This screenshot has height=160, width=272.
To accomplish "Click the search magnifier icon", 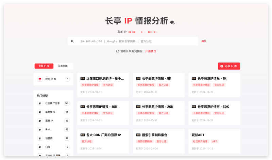I will [x=72, y=41].
